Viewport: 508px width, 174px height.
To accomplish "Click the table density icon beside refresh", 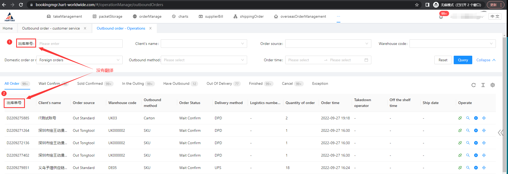I will click(483, 85).
